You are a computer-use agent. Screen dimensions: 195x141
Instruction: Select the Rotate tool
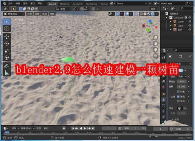click(x=7, y=43)
